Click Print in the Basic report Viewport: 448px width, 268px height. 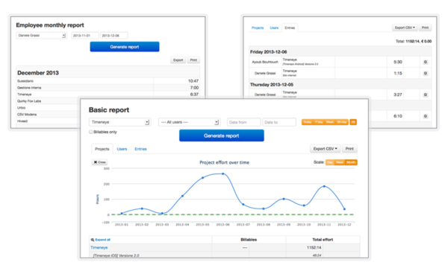[349, 149]
